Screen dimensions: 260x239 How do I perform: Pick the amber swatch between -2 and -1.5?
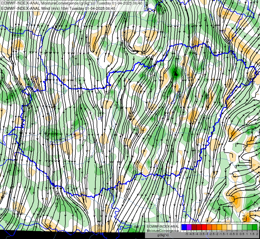point(219,227)
